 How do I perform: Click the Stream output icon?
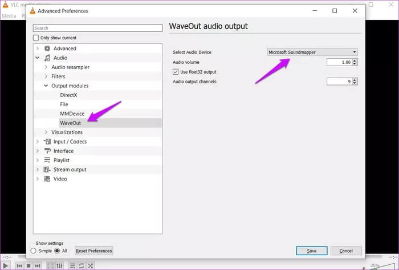pos(47,170)
